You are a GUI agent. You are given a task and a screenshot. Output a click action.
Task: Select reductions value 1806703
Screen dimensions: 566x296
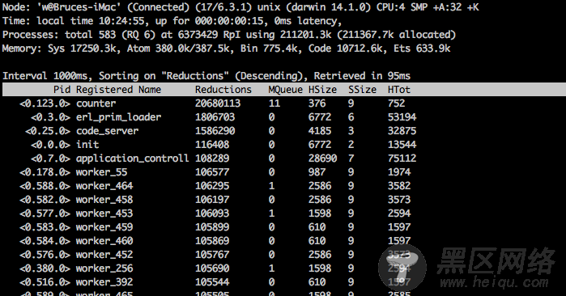pyautogui.click(x=215, y=117)
